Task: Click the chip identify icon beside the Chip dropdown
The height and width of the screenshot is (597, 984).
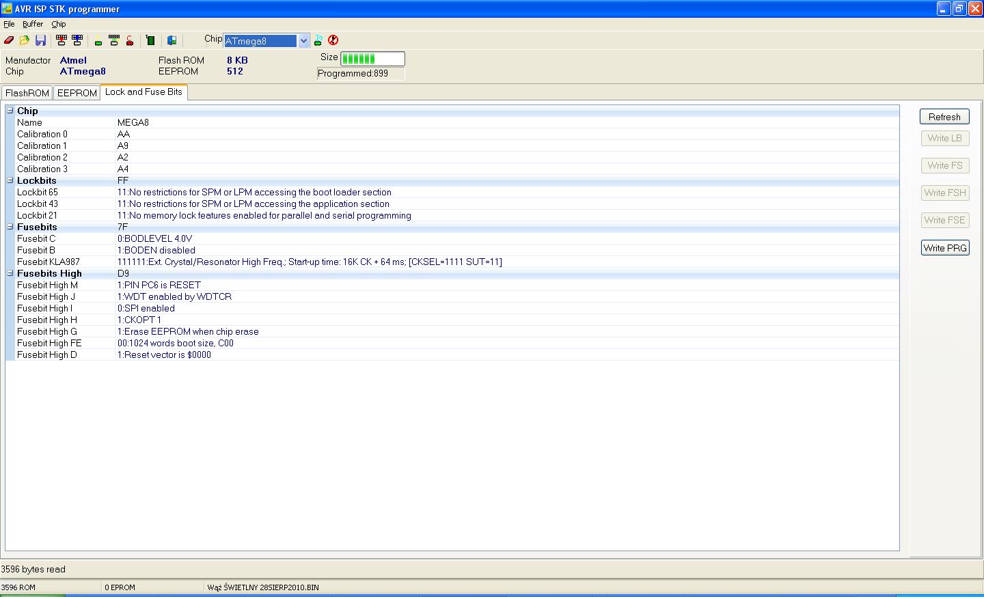Action: [318, 40]
